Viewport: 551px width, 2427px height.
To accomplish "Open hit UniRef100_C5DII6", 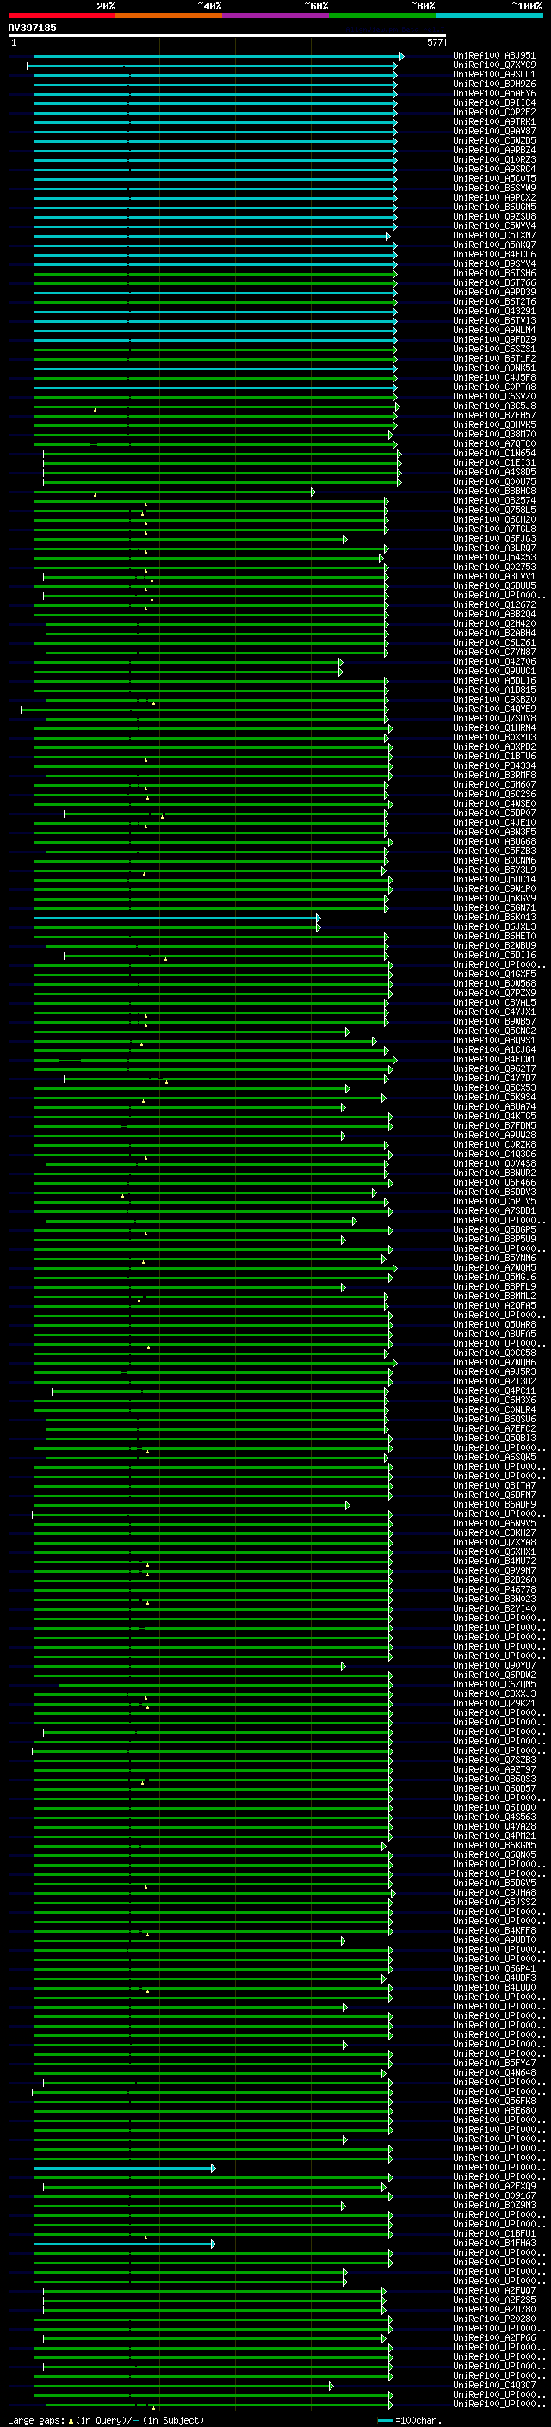I will pos(494,956).
